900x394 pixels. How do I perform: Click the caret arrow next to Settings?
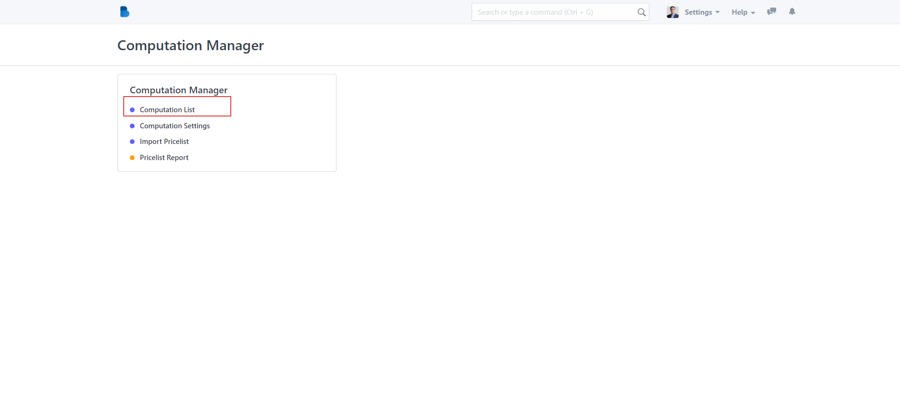click(x=718, y=12)
